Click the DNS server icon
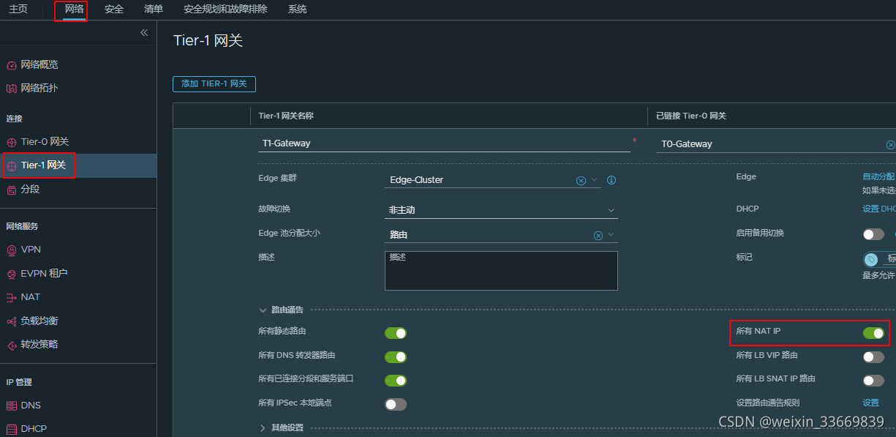Viewport: 896px width, 437px height. (11, 406)
